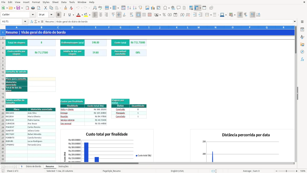Open Function Wizard fx icon
The image size is (307, 173).
pyautogui.click(x=32, y=22)
